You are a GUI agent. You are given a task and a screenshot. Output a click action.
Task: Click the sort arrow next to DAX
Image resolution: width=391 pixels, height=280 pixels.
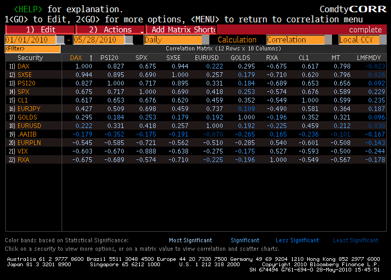coord(91,58)
